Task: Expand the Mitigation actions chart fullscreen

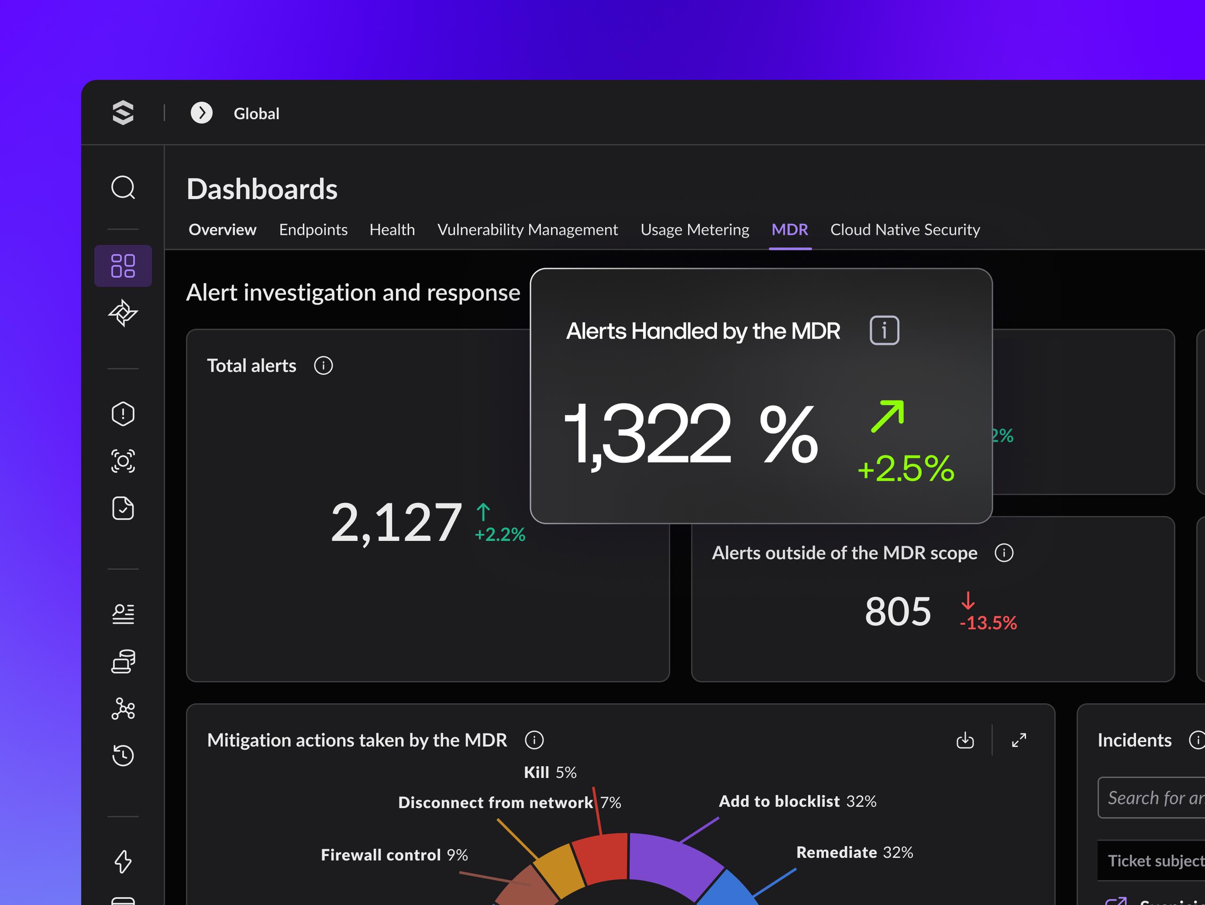Action: 1019,740
